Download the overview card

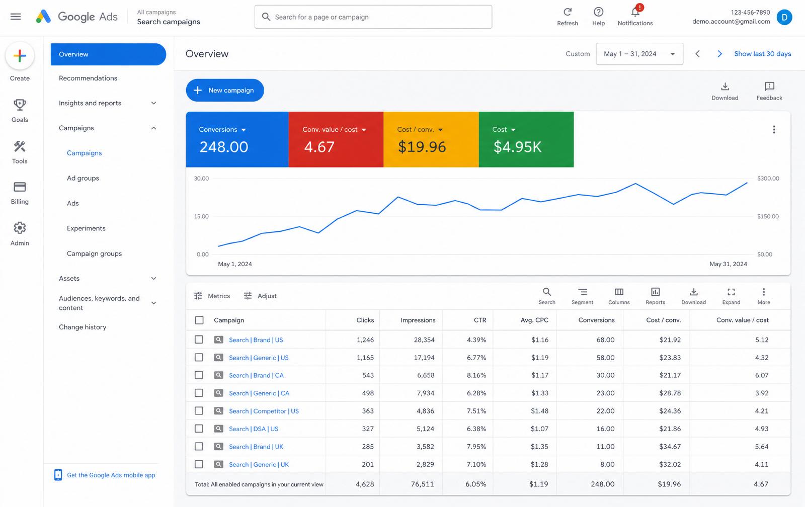[x=725, y=91]
